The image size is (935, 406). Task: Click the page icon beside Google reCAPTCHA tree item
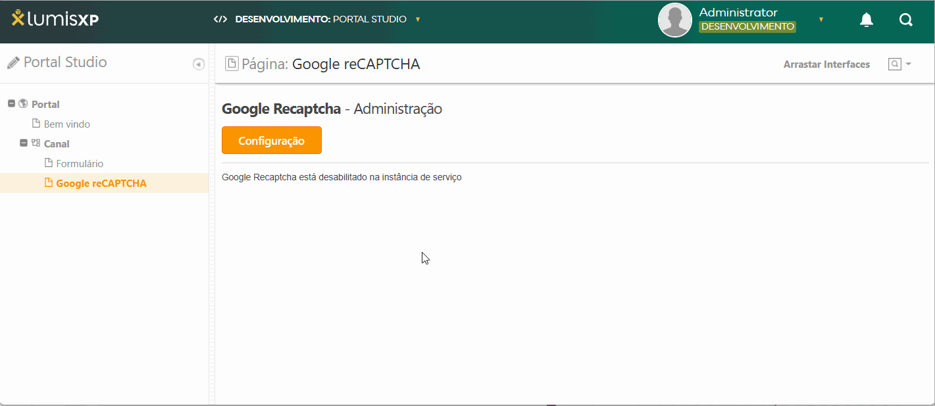coord(49,182)
